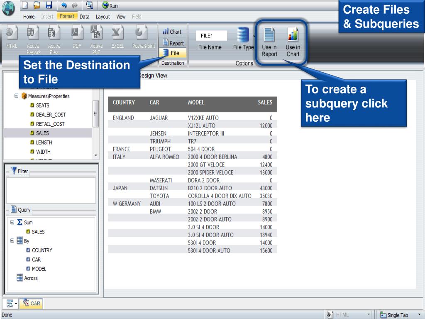Viewport: 425px width, 319px height.
Task: Click the Preview magnifier icon
Action: [89, 5]
